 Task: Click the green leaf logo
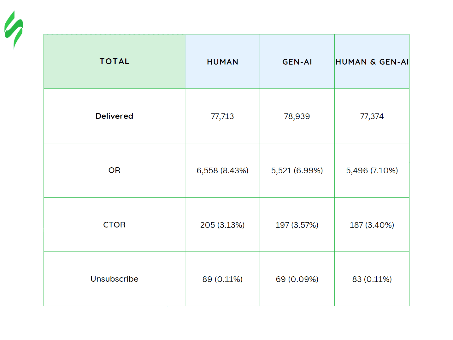(x=14, y=30)
